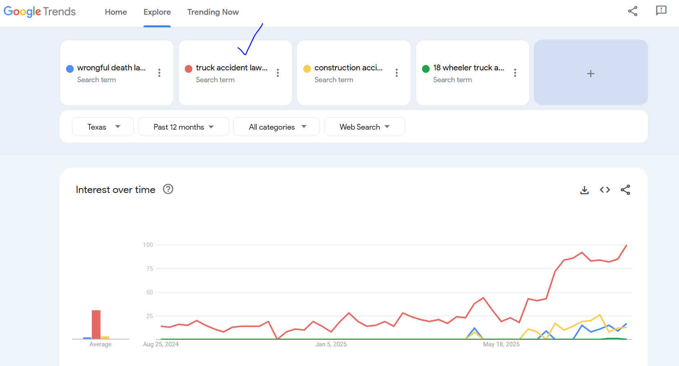679x366 pixels.
Task: Open help for Interest over time
Action: pos(168,189)
